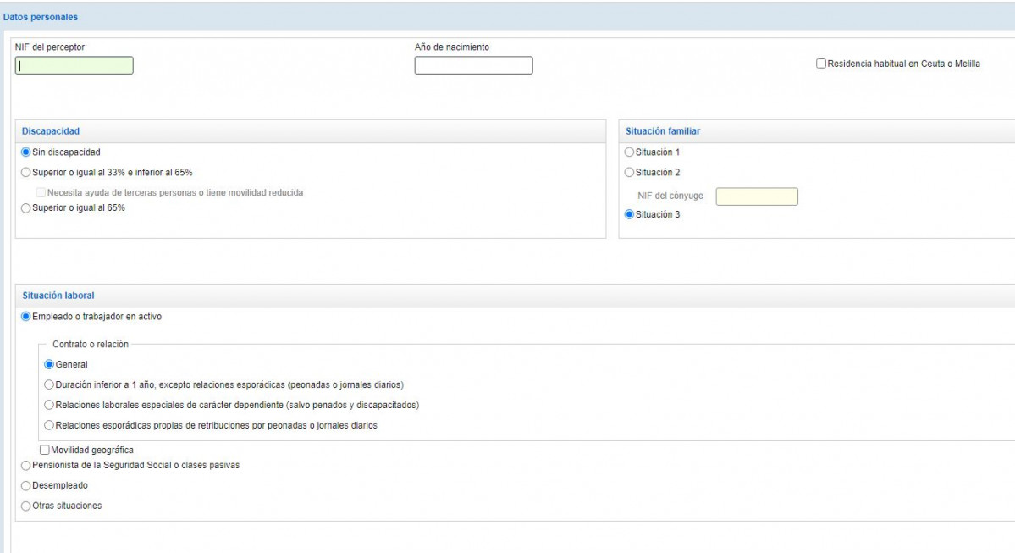Image resolution: width=1015 pixels, height=553 pixels.
Task: Click the Discapacidad section title
Action: click(x=51, y=130)
